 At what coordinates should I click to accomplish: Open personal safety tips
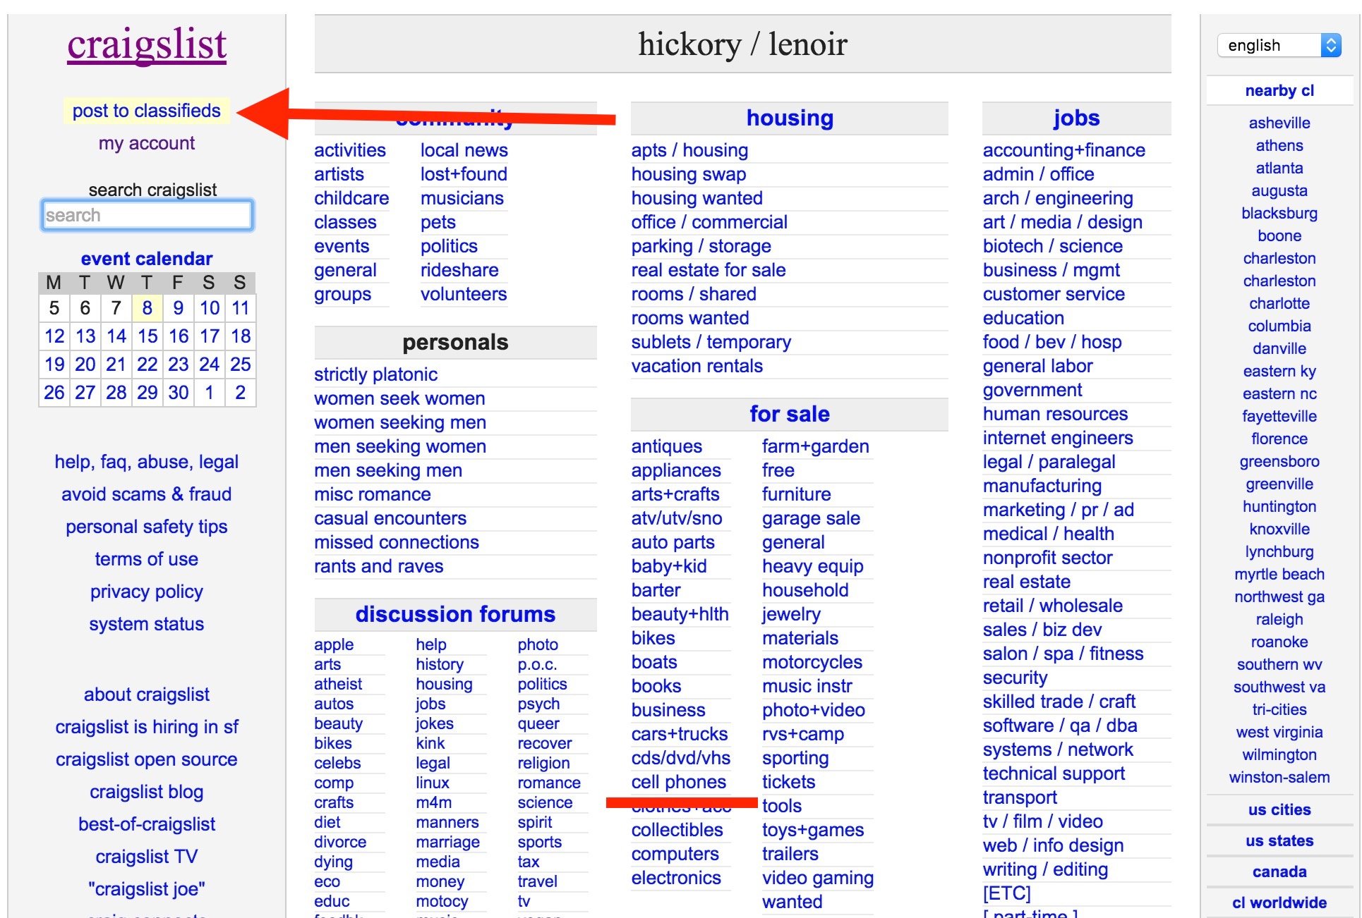click(x=147, y=527)
